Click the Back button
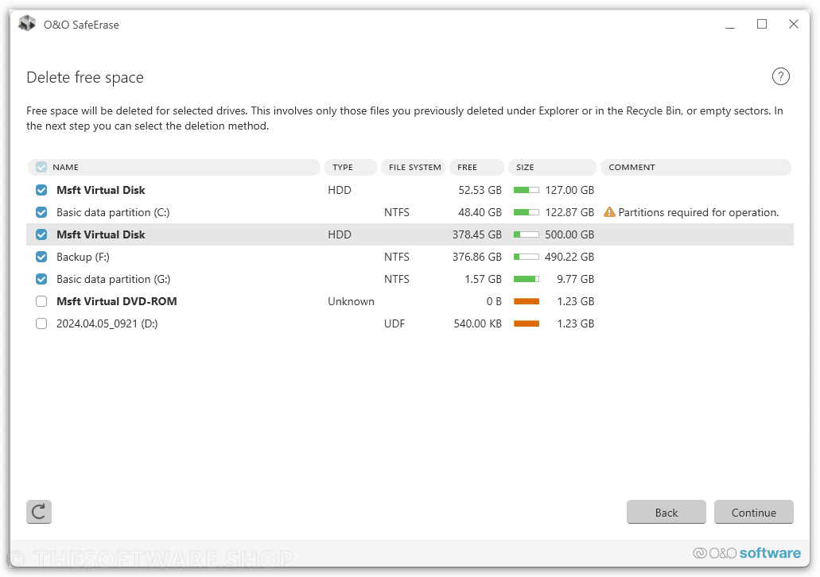The height and width of the screenshot is (577, 820). (666, 512)
